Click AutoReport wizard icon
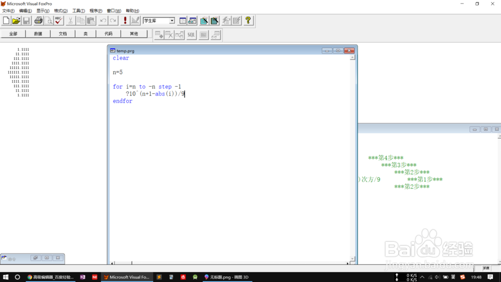This screenshot has width=501, height=282. [x=236, y=21]
